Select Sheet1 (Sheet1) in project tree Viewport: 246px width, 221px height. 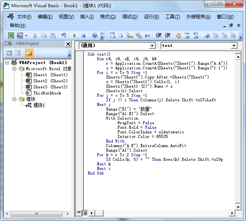(x=50, y=75)
